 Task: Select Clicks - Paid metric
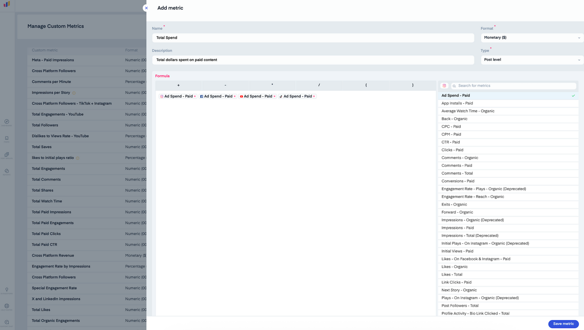[508, 150]
